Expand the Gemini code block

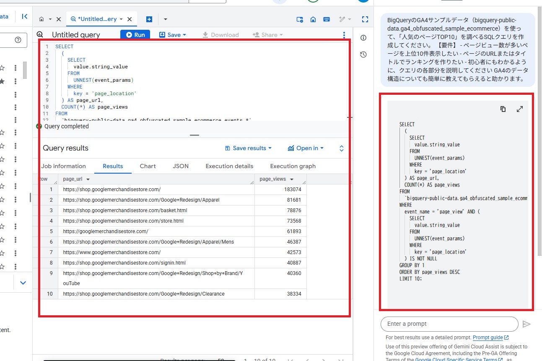tap(520, 109)
